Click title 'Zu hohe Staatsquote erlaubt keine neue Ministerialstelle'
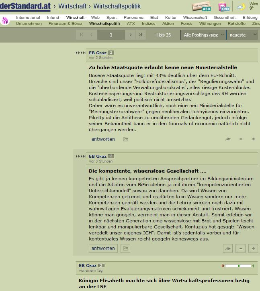The width and height of the screenshot is (260, 291). 163,67
